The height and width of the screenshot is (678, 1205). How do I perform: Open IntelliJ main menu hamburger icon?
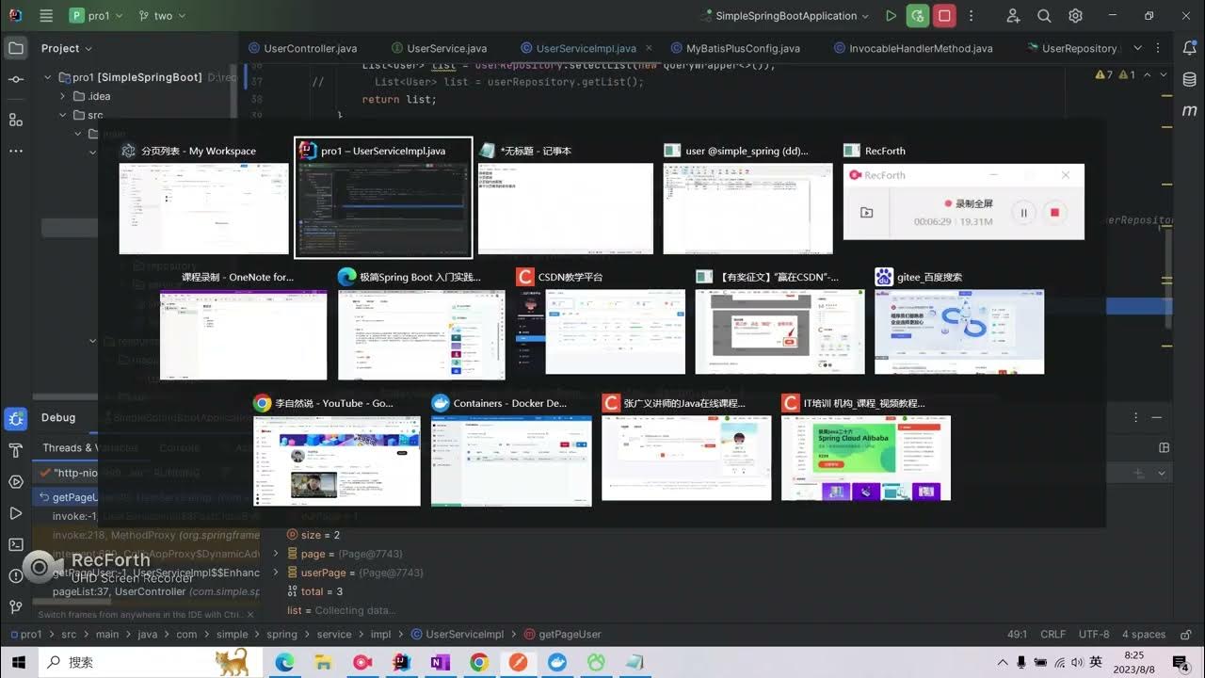click(x=46, y=16)
